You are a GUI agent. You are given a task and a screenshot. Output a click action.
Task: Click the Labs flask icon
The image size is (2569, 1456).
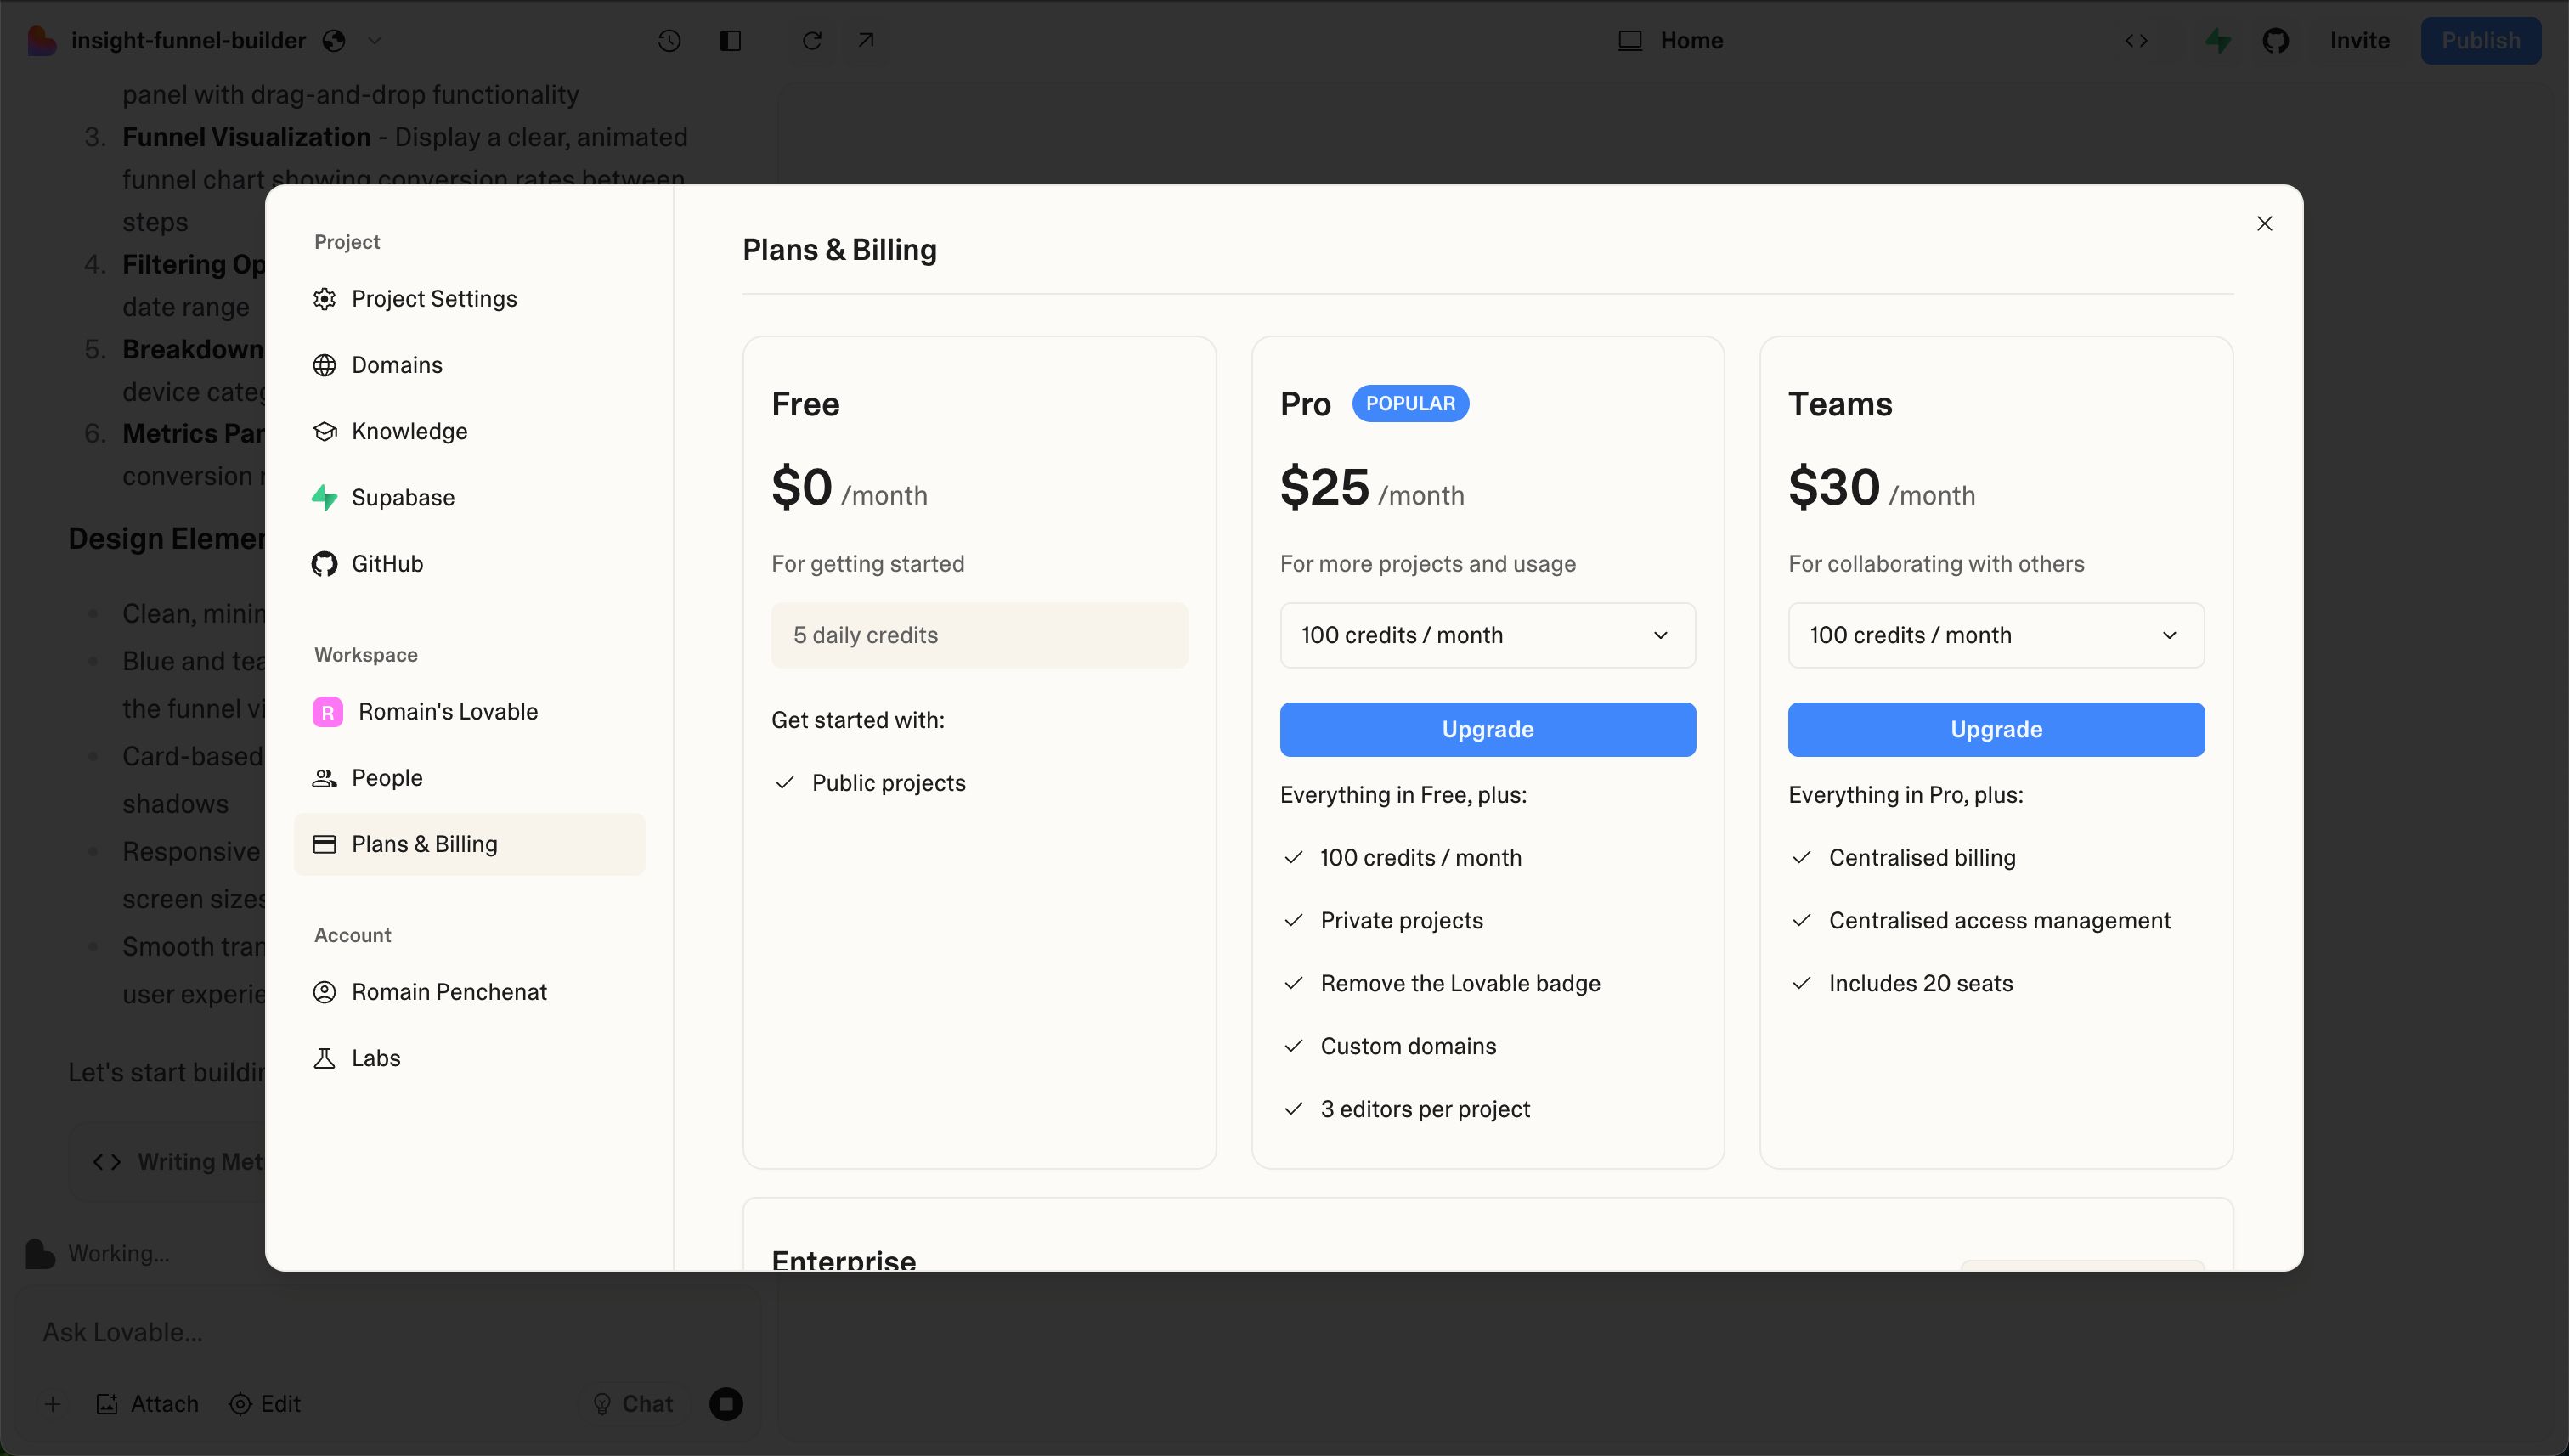(324, 1058)
